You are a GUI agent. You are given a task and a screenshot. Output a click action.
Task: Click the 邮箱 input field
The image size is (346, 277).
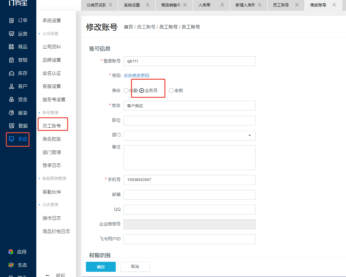pos(189,194)
